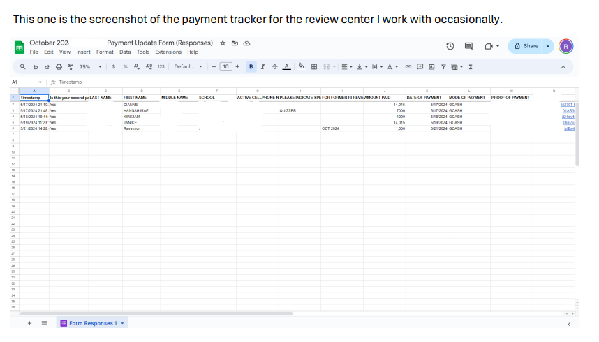The width and height of the screenshot is (599, 342).
Task: Open the Help menu
Action: tap(193, 52)
